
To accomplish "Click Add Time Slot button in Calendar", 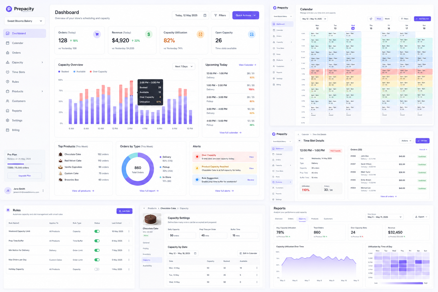I will [422, 19].
